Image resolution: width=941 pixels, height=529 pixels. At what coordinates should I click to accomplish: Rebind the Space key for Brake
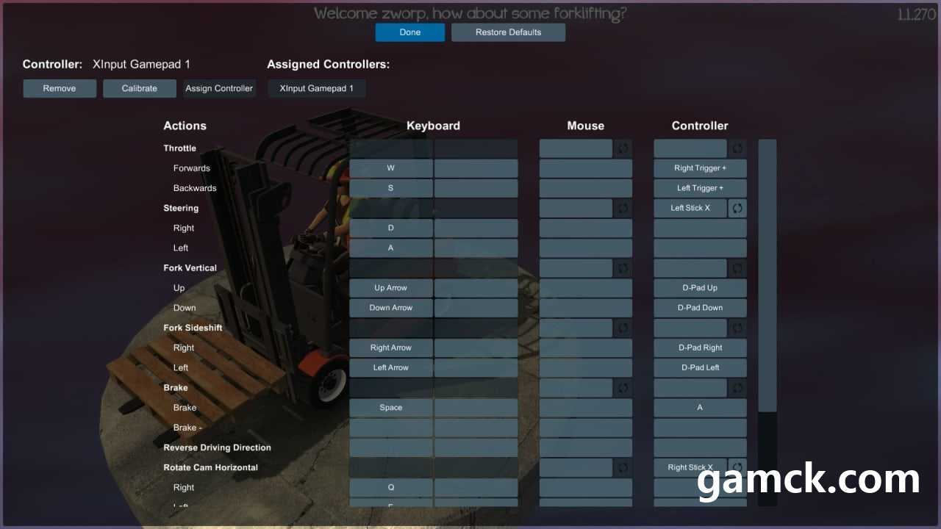click(391, 408)
